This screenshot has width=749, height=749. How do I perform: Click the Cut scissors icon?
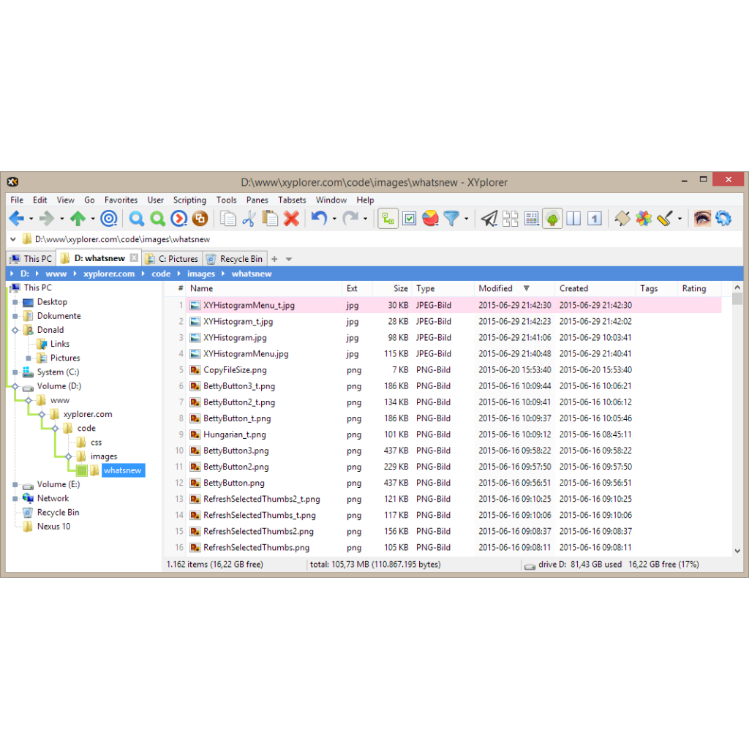[x=249, y=219]
